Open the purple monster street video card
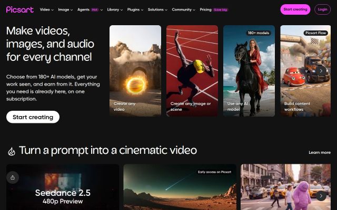This screenshot has width=337, height=210. (x=285, y=187)
